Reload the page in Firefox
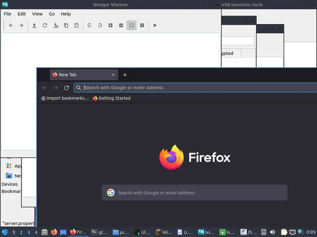This screenshot has width=317, height=237. point(67,88)
